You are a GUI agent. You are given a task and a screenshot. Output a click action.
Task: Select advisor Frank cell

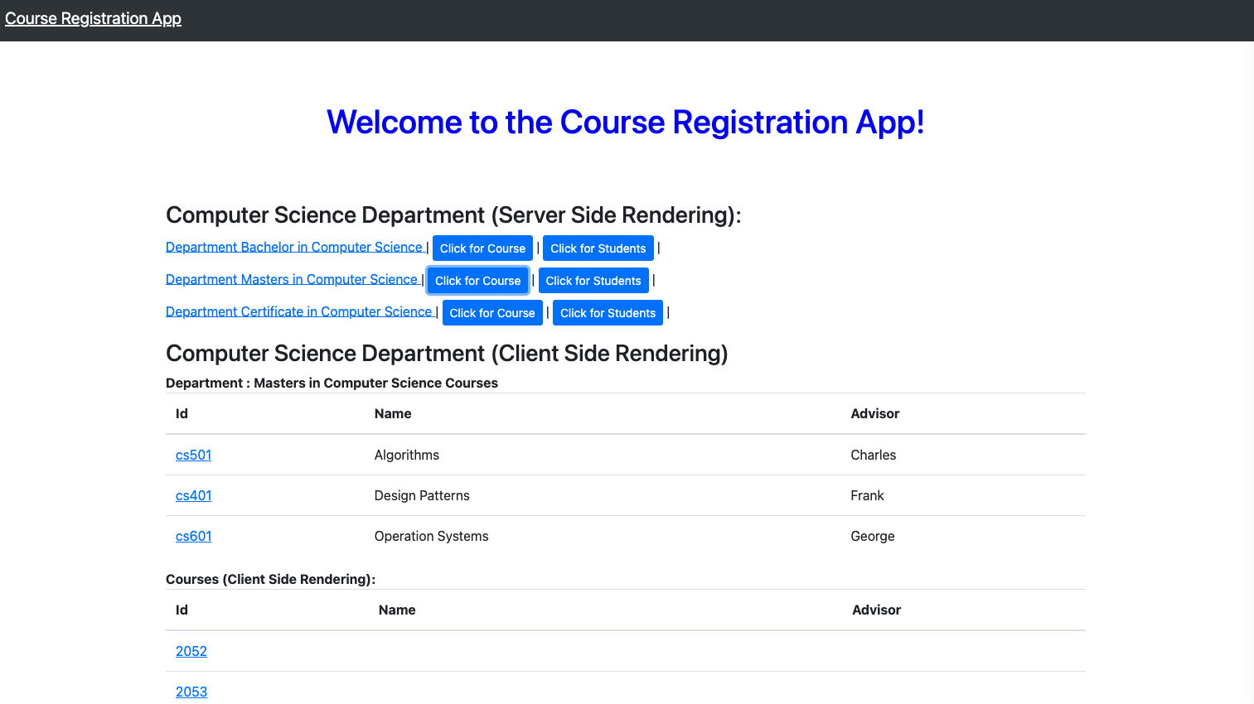(963, 495)
